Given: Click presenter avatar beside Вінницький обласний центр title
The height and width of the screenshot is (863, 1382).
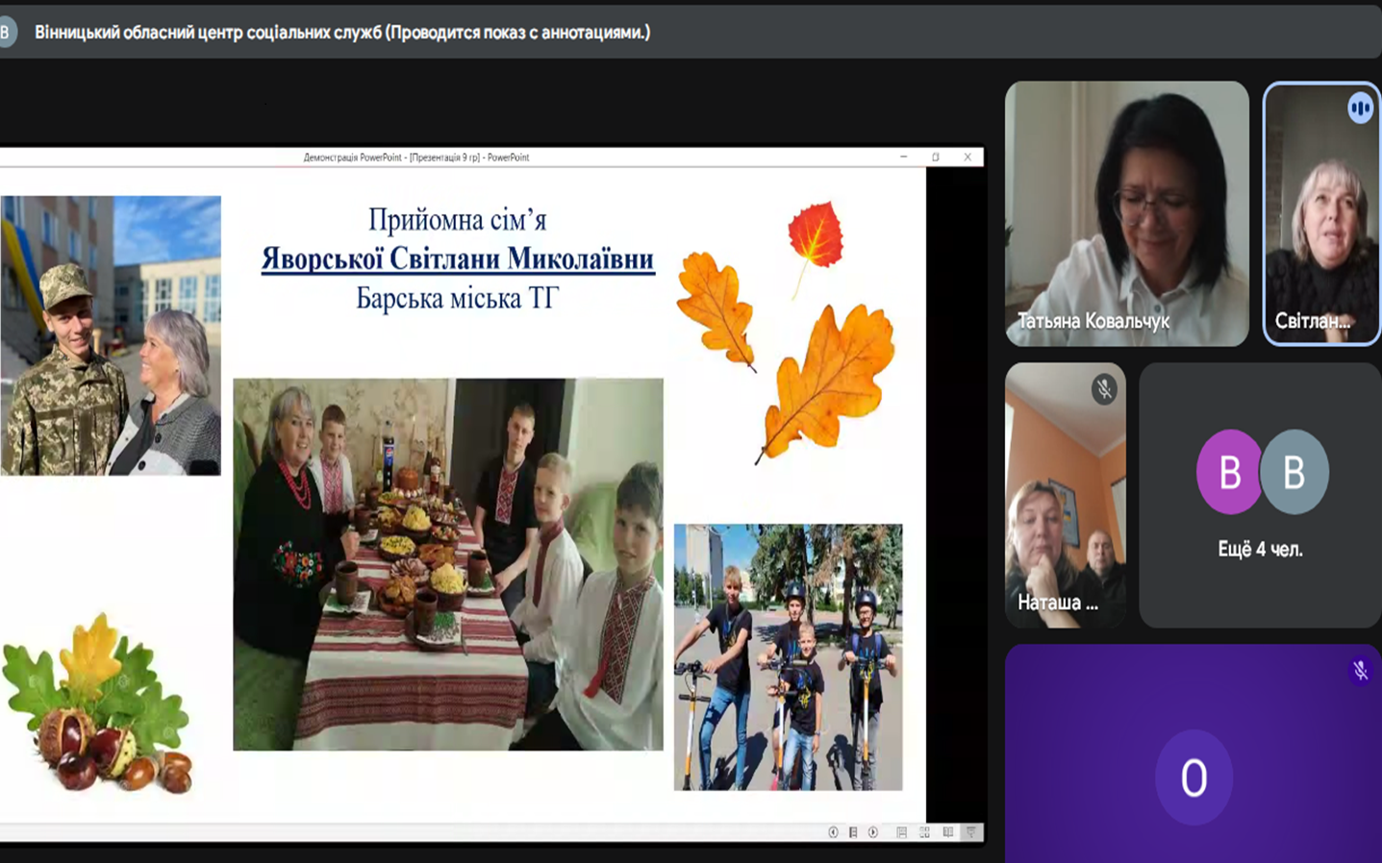Looking at the screenshot, I should 7,33.
